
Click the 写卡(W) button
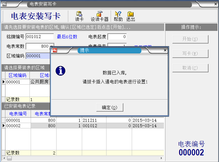(x=190, y=54)
